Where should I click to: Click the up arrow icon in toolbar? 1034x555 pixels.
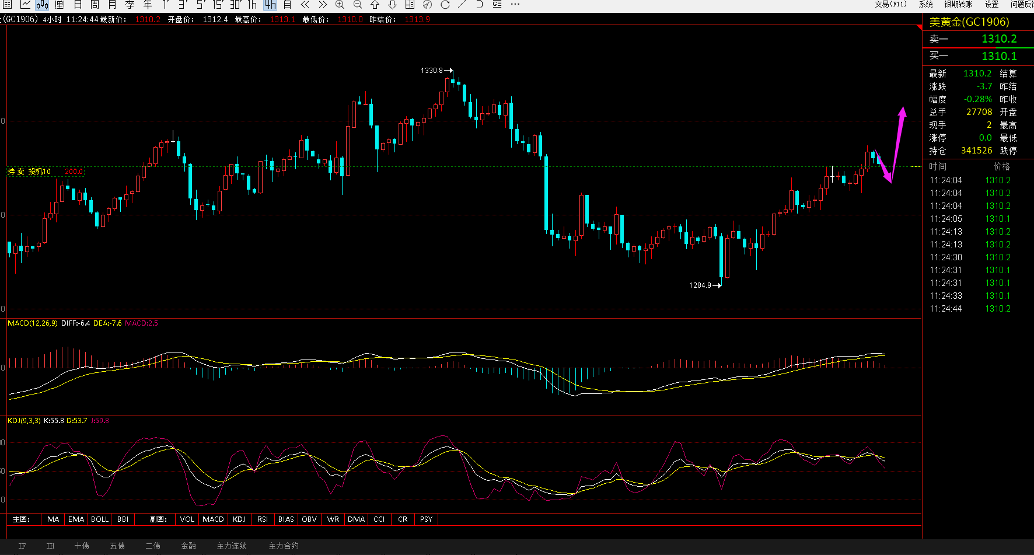[x=375, y=5]
